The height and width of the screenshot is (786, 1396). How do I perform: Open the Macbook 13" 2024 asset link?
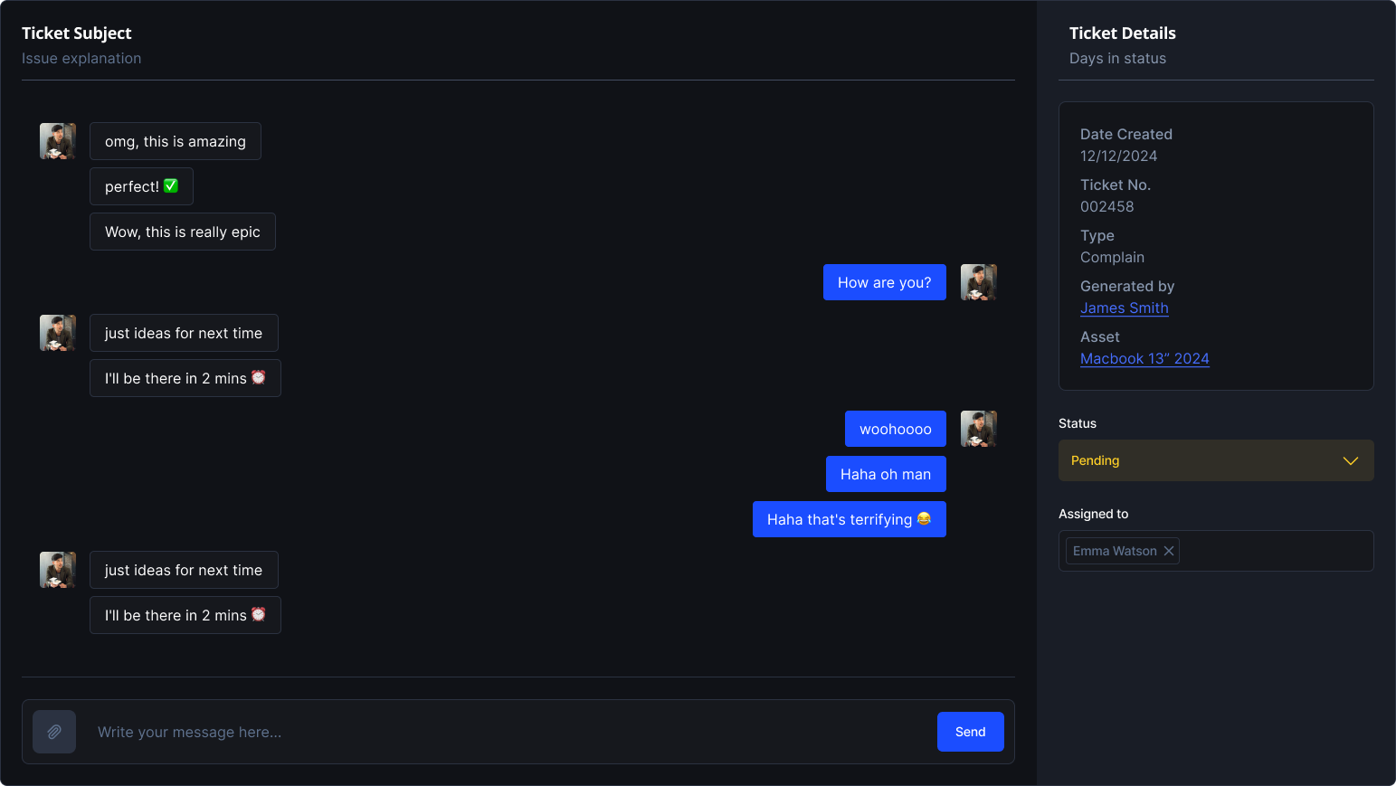click(x=1144, y=358)
